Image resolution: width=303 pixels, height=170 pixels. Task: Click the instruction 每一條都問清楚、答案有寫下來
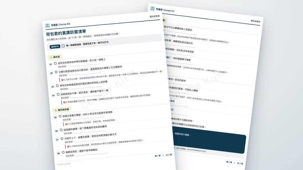pos(87,44)
